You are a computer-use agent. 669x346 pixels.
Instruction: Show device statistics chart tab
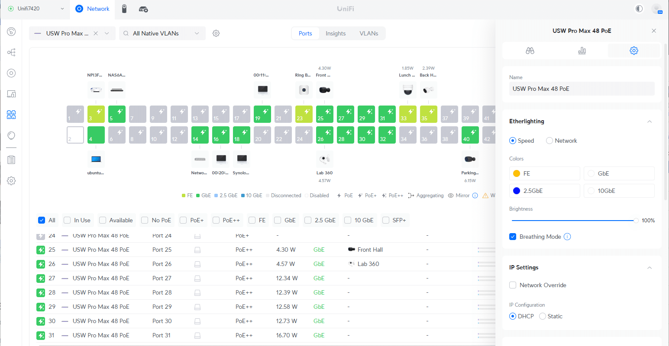[582, 51]
